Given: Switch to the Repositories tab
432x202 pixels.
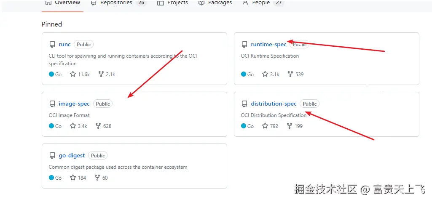Looking at the screenshot, I should click(x=119, y=3).
